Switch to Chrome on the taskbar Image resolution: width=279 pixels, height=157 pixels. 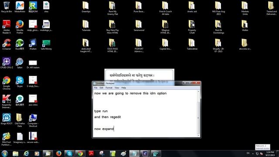click(80, 154)
